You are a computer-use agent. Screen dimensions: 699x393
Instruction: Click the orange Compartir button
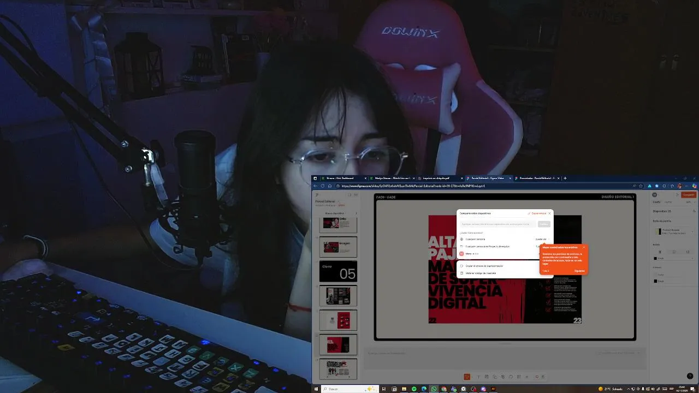tap(689, 195)
